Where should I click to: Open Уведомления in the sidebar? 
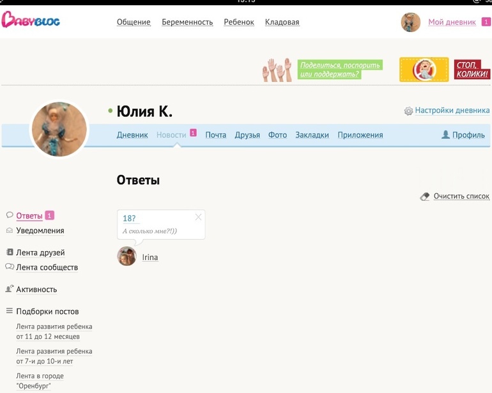tap(40, 231)
